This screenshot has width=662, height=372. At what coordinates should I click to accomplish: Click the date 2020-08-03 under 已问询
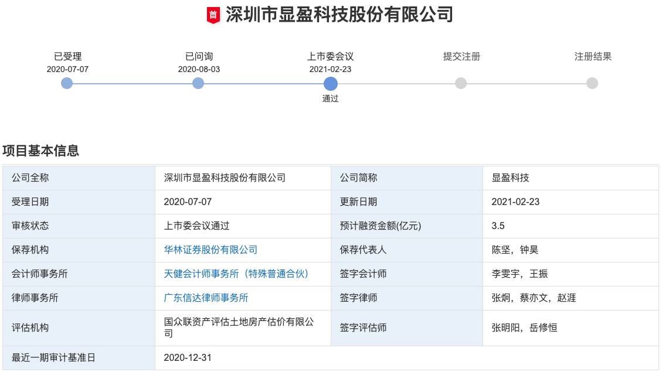199,69
